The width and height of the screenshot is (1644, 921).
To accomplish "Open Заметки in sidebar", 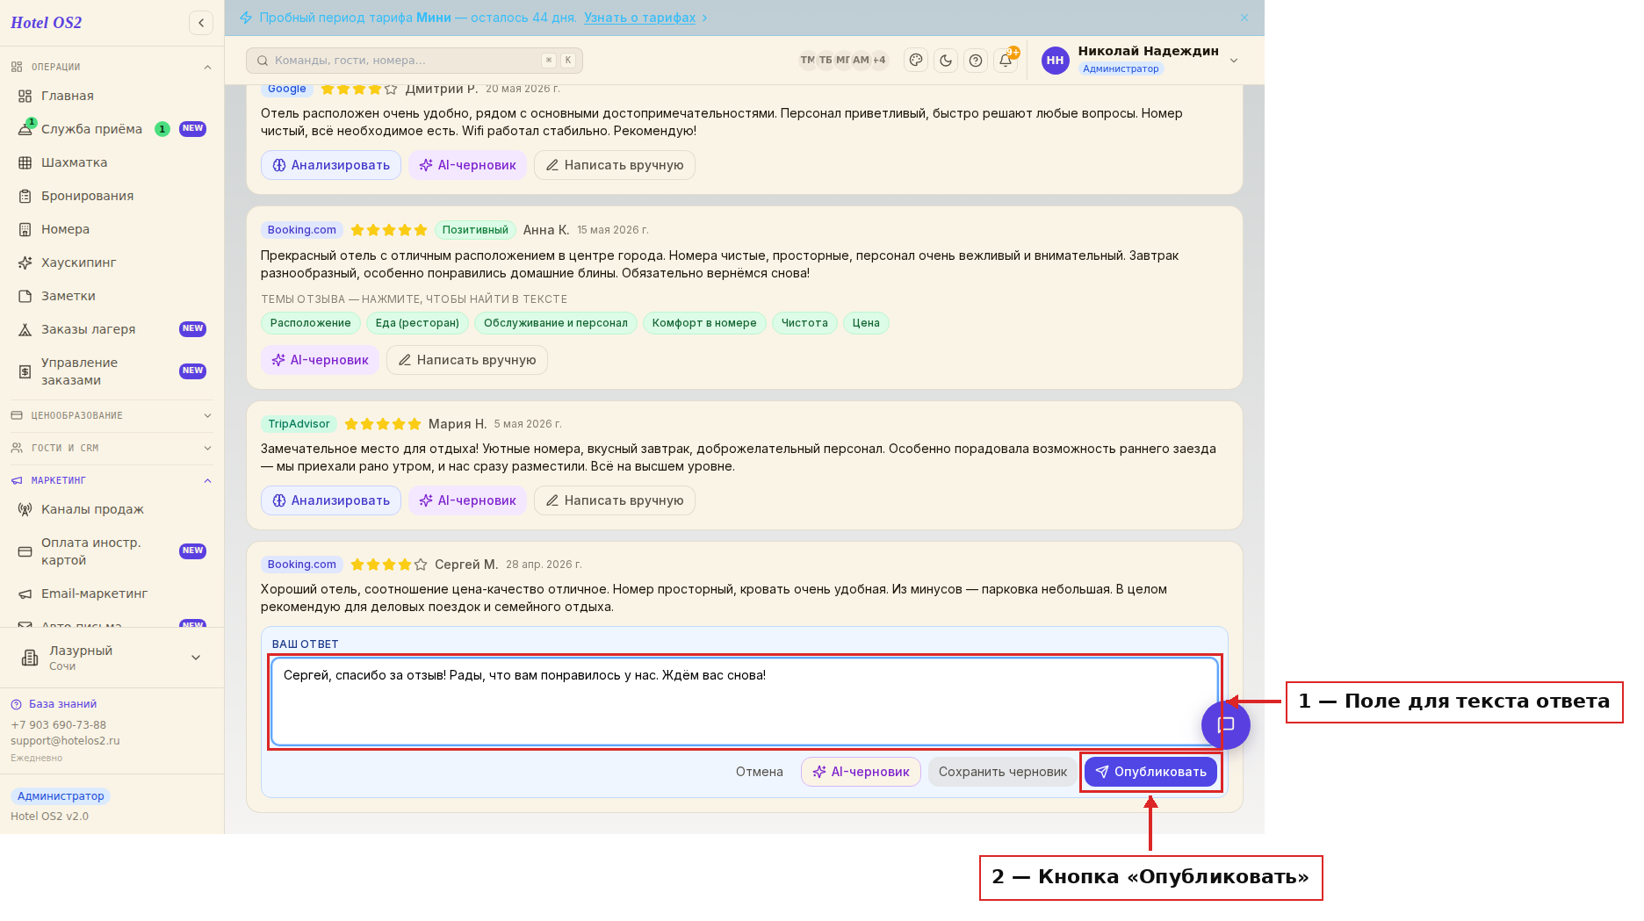I will [x=112, y=296].
